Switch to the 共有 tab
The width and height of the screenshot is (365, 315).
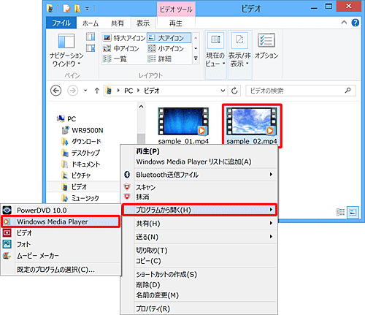118,23
